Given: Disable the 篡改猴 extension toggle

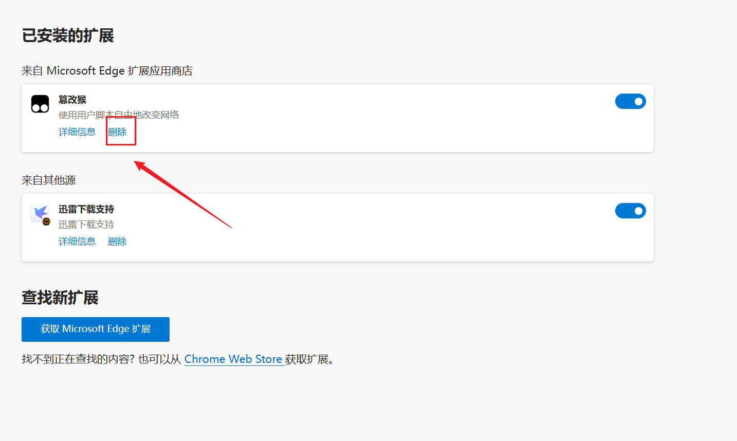Looking at the screenshot, I should [x=630, y=101].
